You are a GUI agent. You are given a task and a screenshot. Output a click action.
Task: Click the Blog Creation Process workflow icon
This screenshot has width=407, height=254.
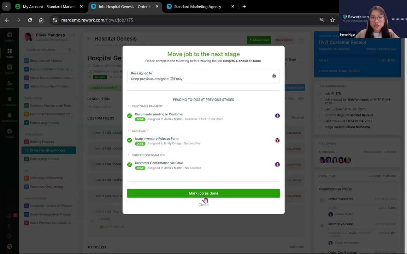click(26, 61)
